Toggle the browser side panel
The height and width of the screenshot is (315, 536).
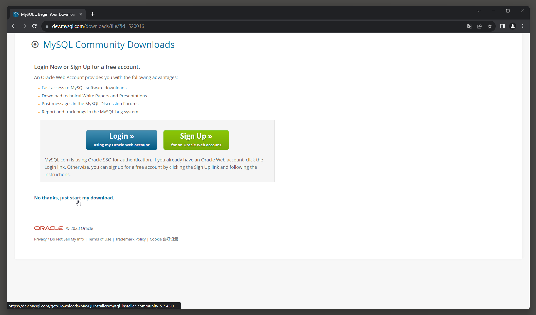502,26
